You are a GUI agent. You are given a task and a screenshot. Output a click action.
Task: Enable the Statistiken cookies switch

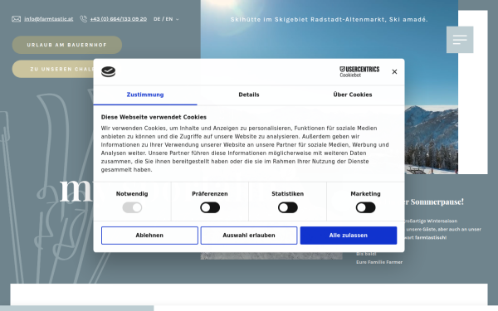pos(288,207)
